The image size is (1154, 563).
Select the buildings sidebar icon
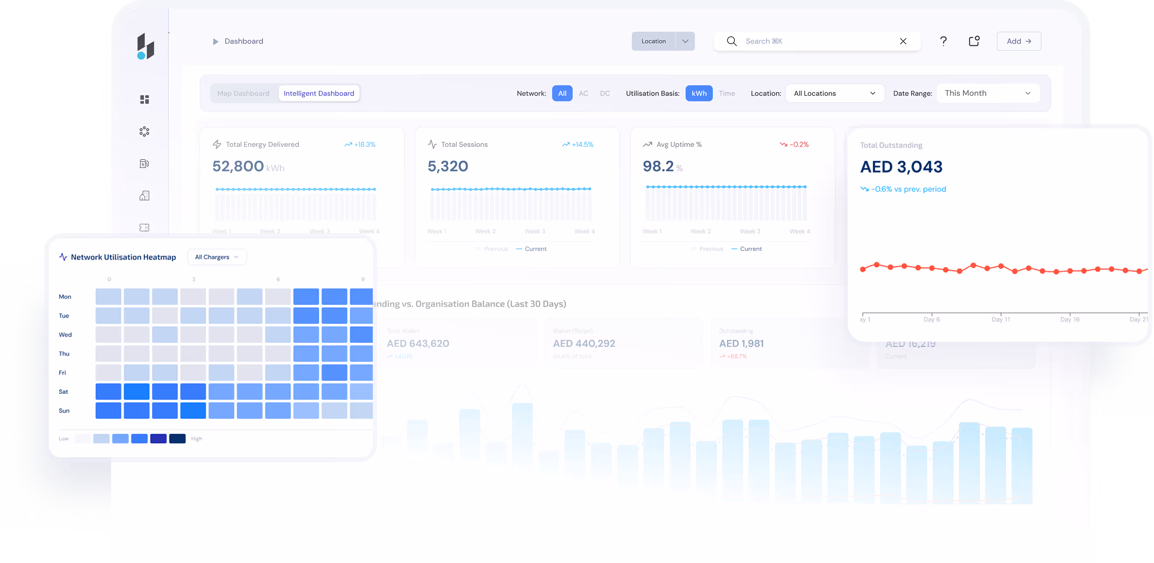[x=144, y=196]
